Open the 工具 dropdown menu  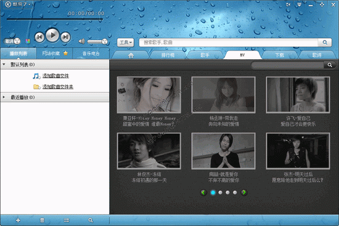coord(126,42)
